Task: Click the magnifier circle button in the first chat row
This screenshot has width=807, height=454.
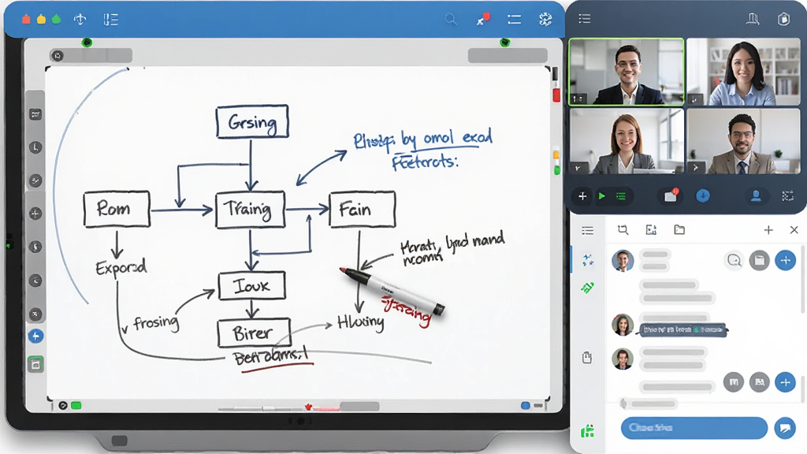Action: click(x=734, y=260)
